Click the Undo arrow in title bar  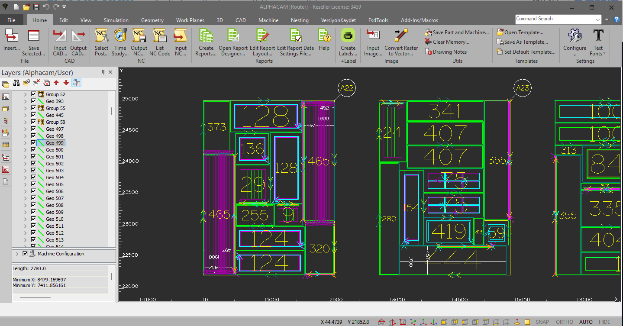[x=46, y=7]
